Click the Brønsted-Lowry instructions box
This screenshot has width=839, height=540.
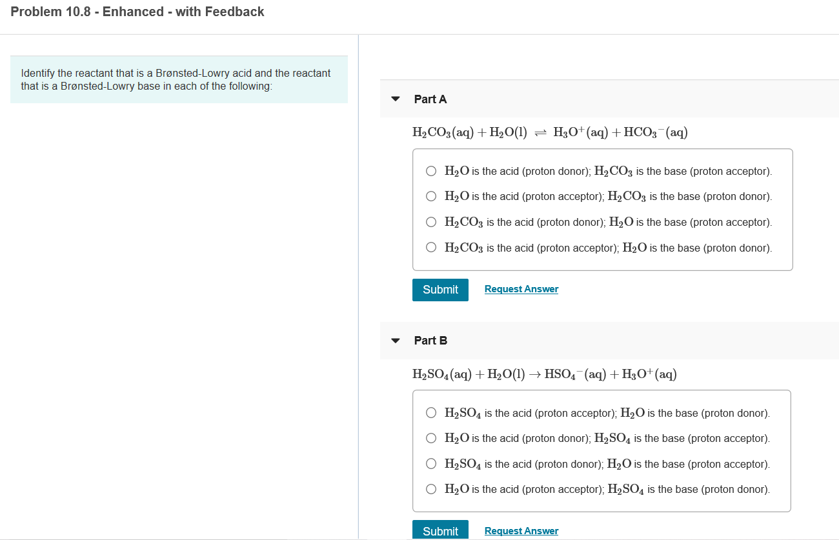(x=179, y=79)
